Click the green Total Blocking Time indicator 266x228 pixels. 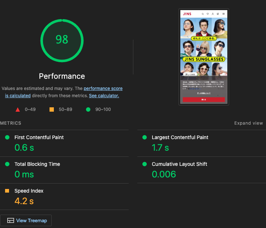7,164
